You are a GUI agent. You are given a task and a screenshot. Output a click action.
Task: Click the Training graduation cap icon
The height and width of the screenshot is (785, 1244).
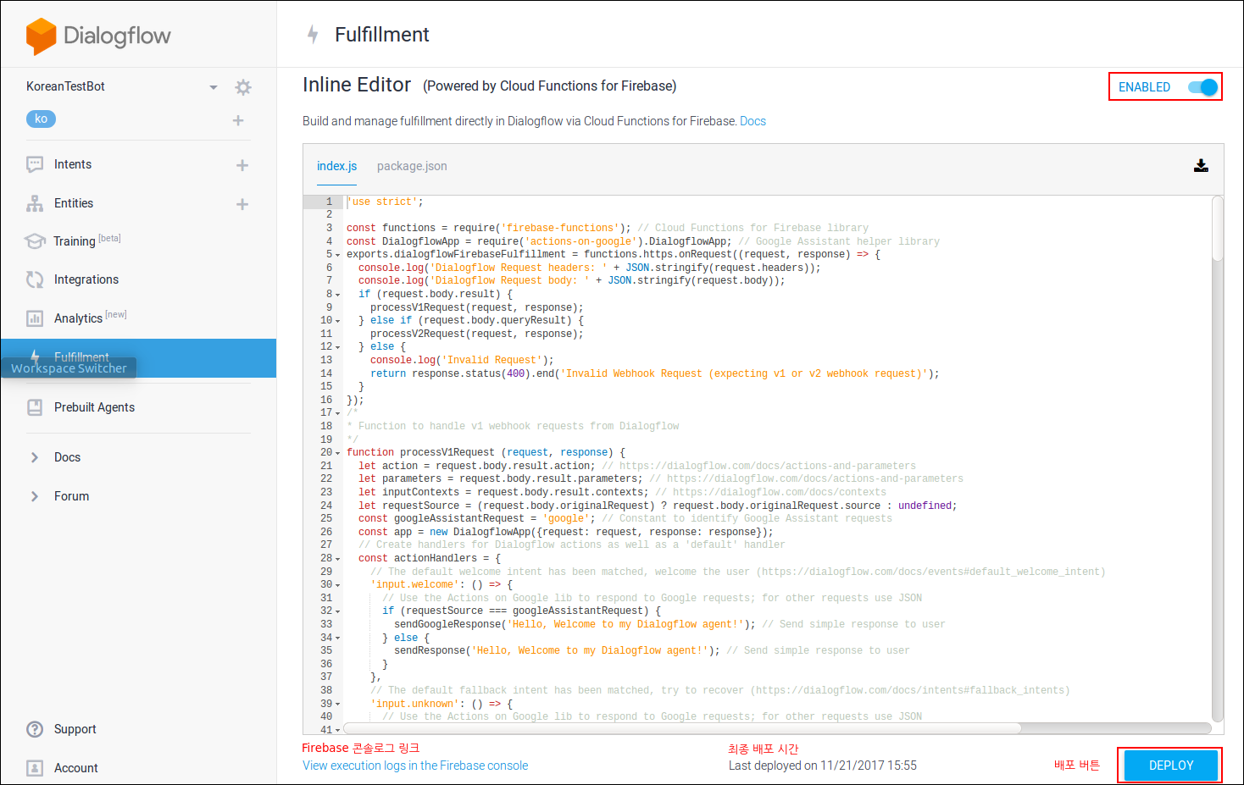[35, 241]
